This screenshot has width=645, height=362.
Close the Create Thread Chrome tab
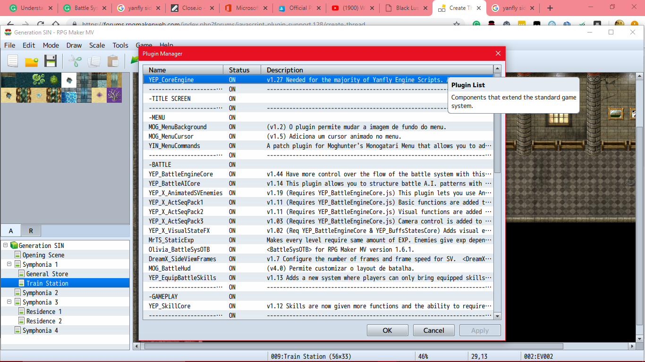coord(478,8)
